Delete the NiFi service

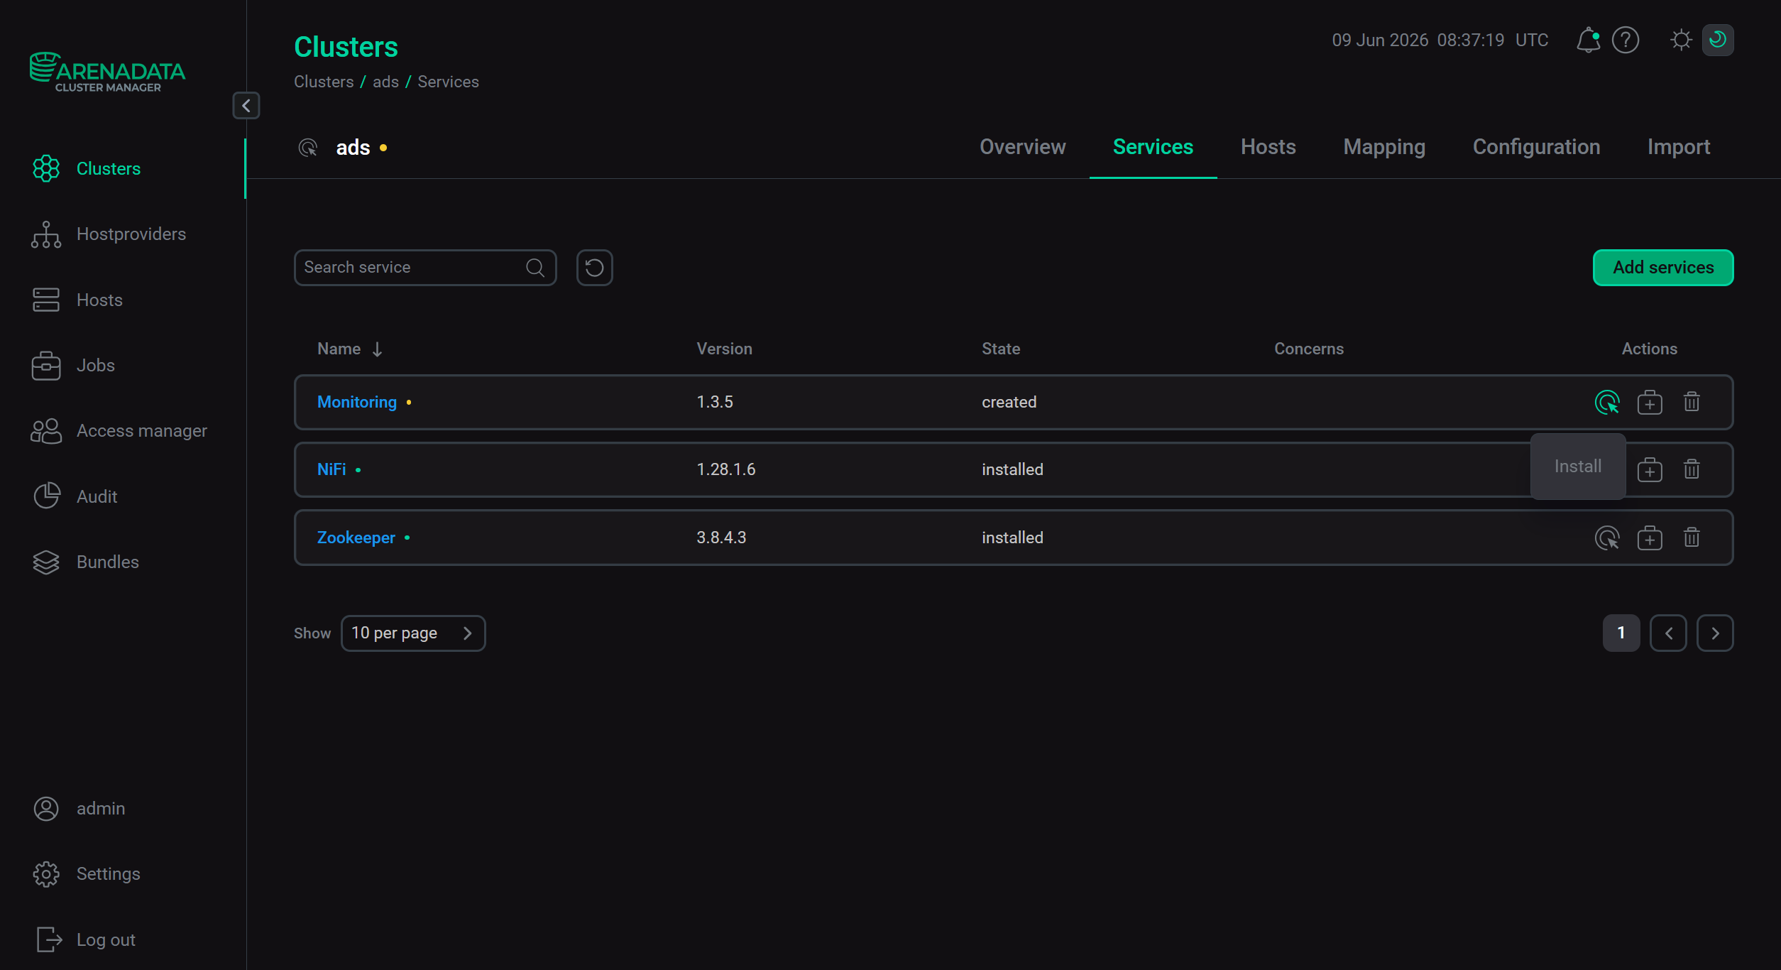click(1692, 469)
